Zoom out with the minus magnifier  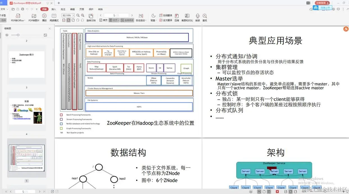pyautogui.click(x=78, y=15)
